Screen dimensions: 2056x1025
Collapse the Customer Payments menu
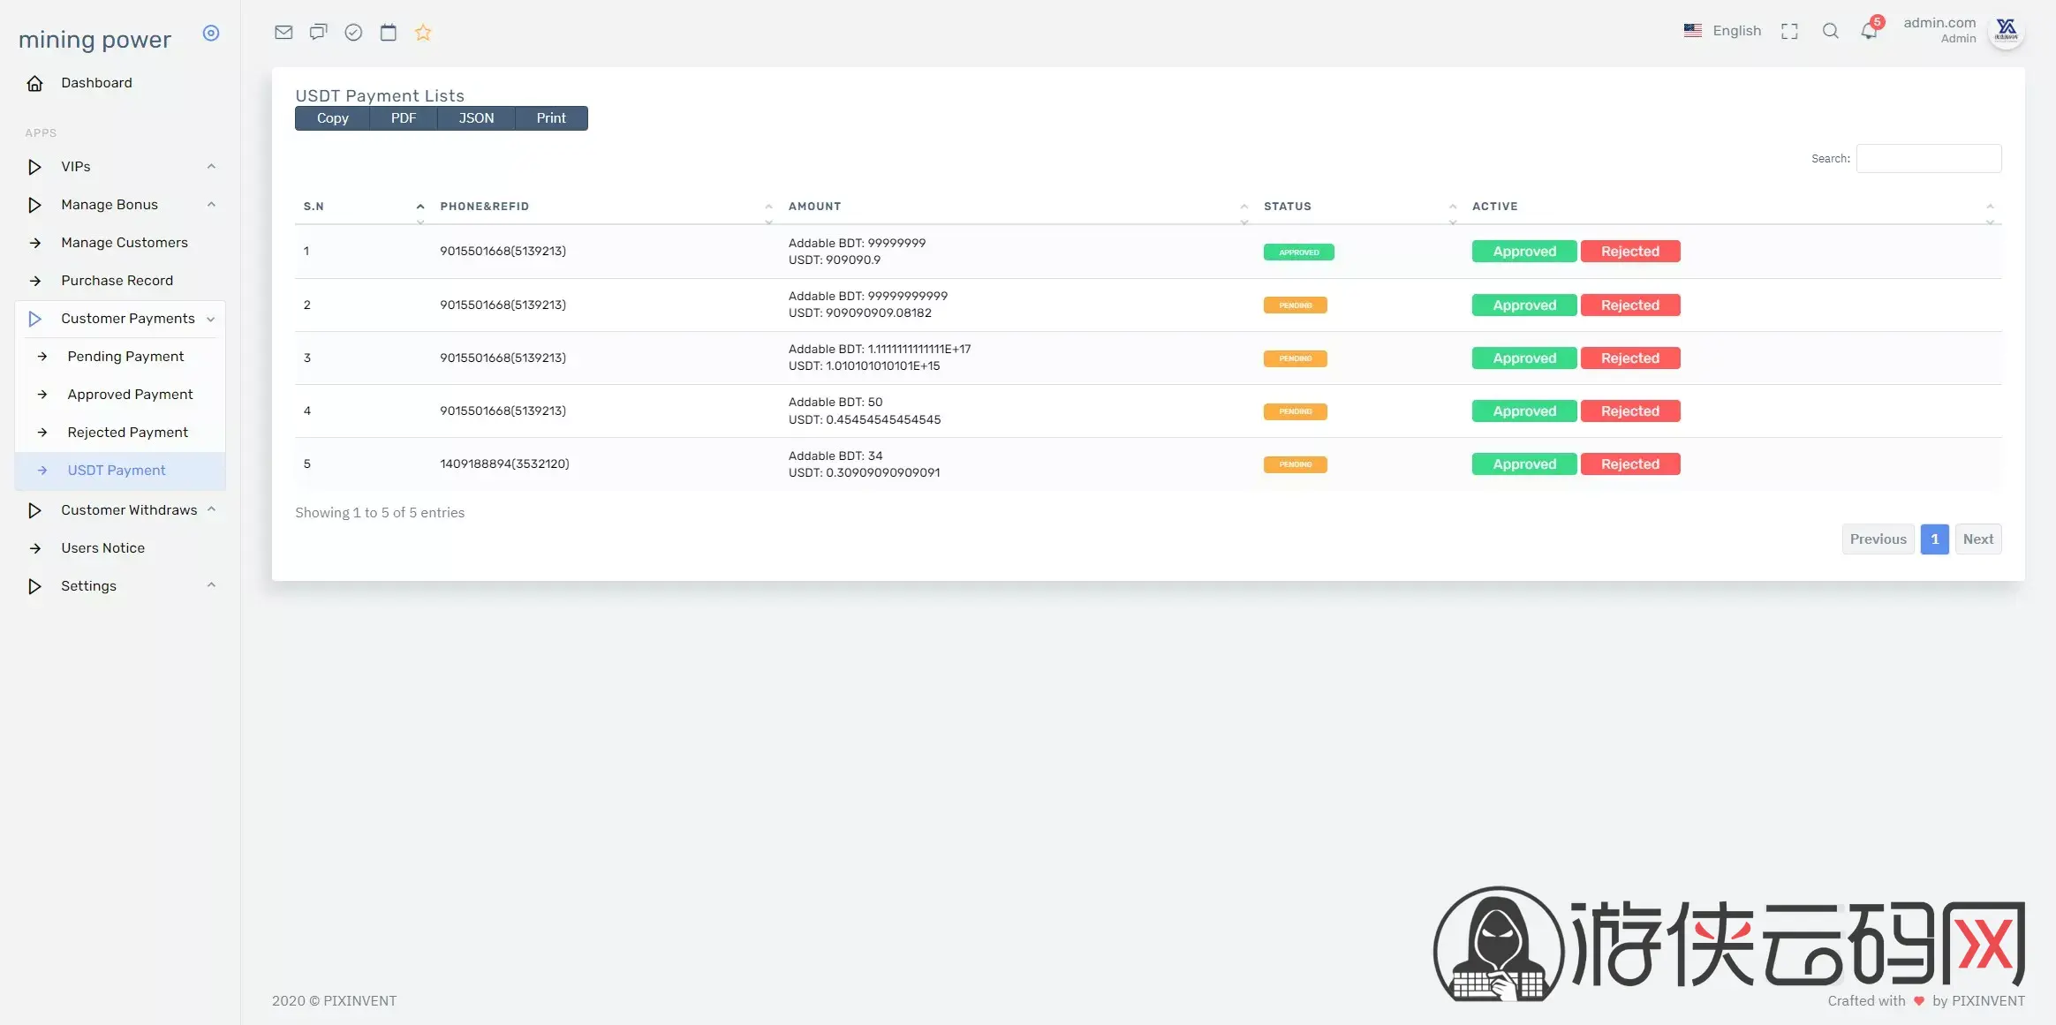(120, 319)
